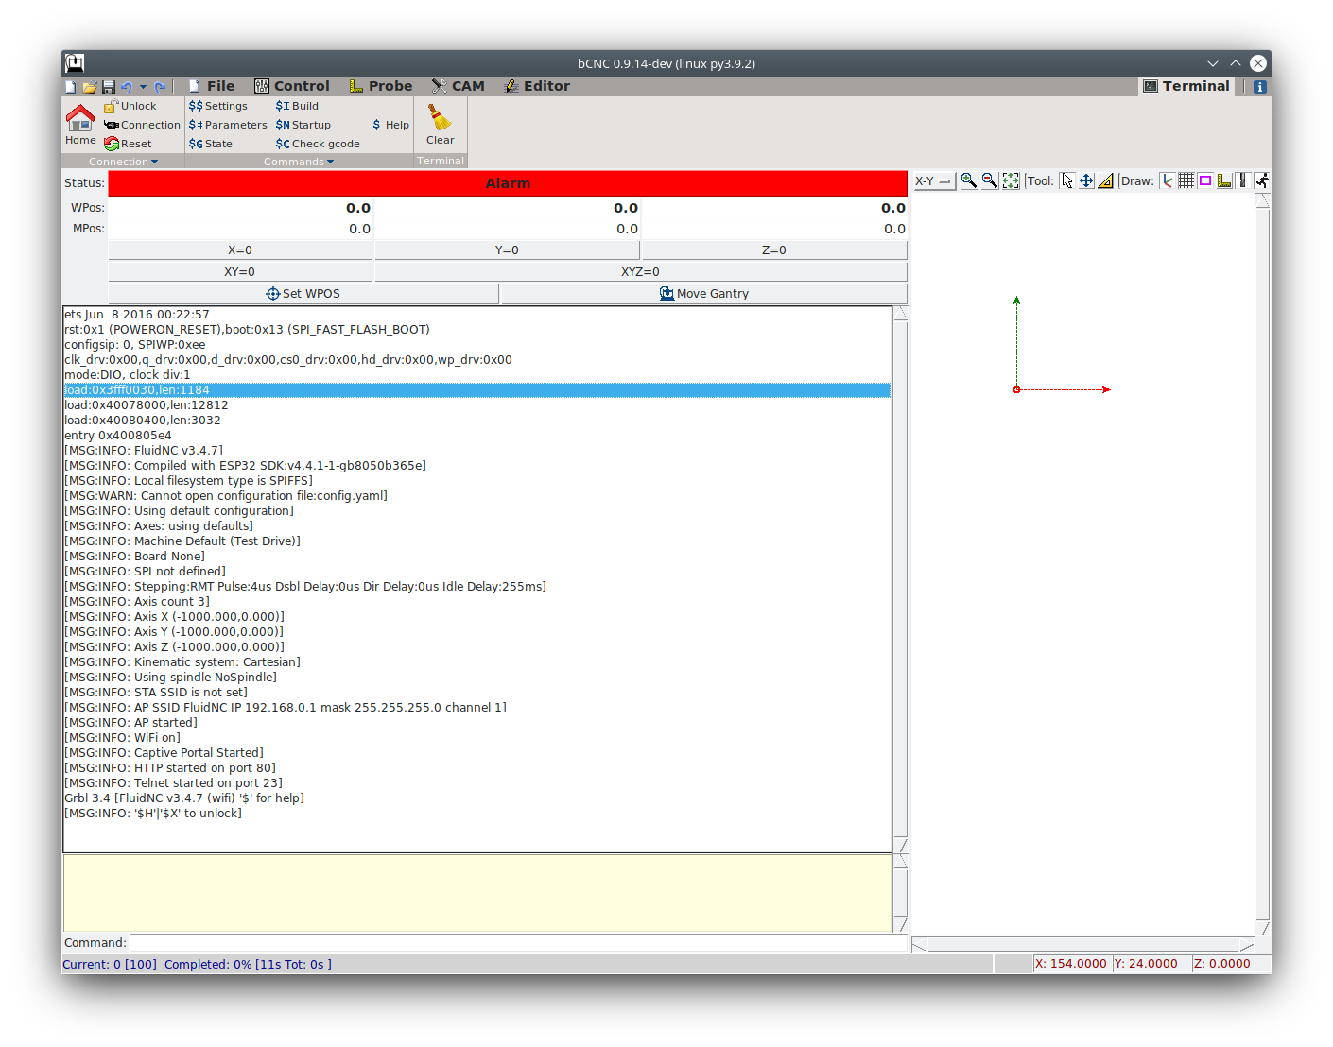Click the Command input field
Screen dimensions: 1333x1047
(x=518, y=943)
